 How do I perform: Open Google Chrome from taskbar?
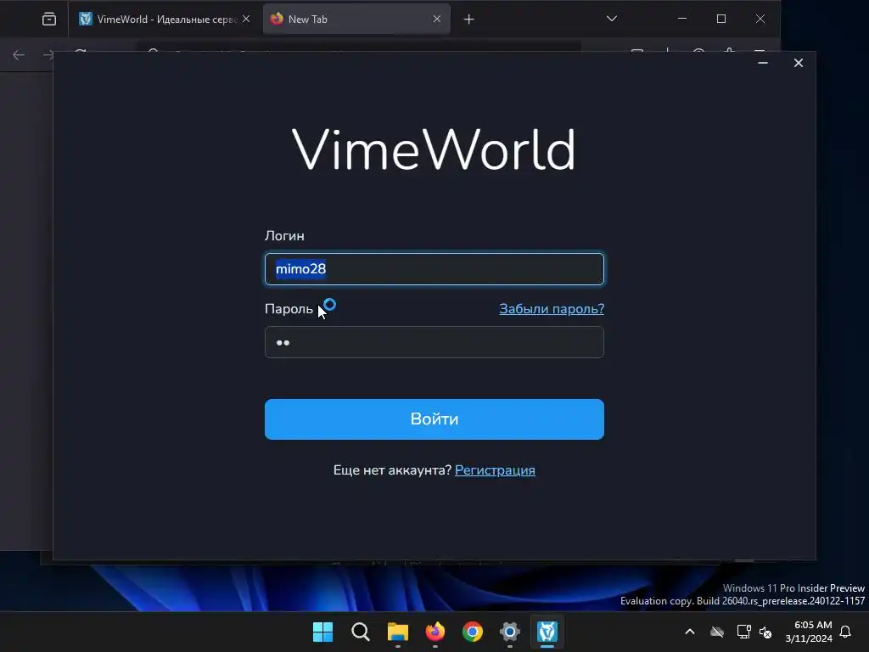pyautogui.click(x=472, y=632)
